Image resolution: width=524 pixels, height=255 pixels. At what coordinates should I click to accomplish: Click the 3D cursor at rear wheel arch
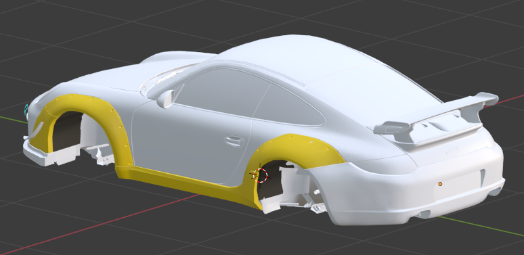tap(261, 176)
